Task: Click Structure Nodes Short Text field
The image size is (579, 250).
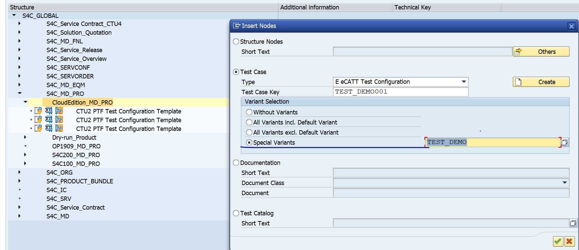Action: [x=422, y=51]
